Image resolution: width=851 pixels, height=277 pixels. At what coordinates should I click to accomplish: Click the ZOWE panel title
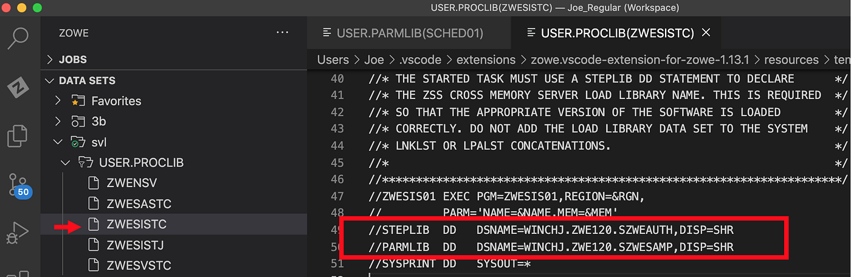[75, 33]
